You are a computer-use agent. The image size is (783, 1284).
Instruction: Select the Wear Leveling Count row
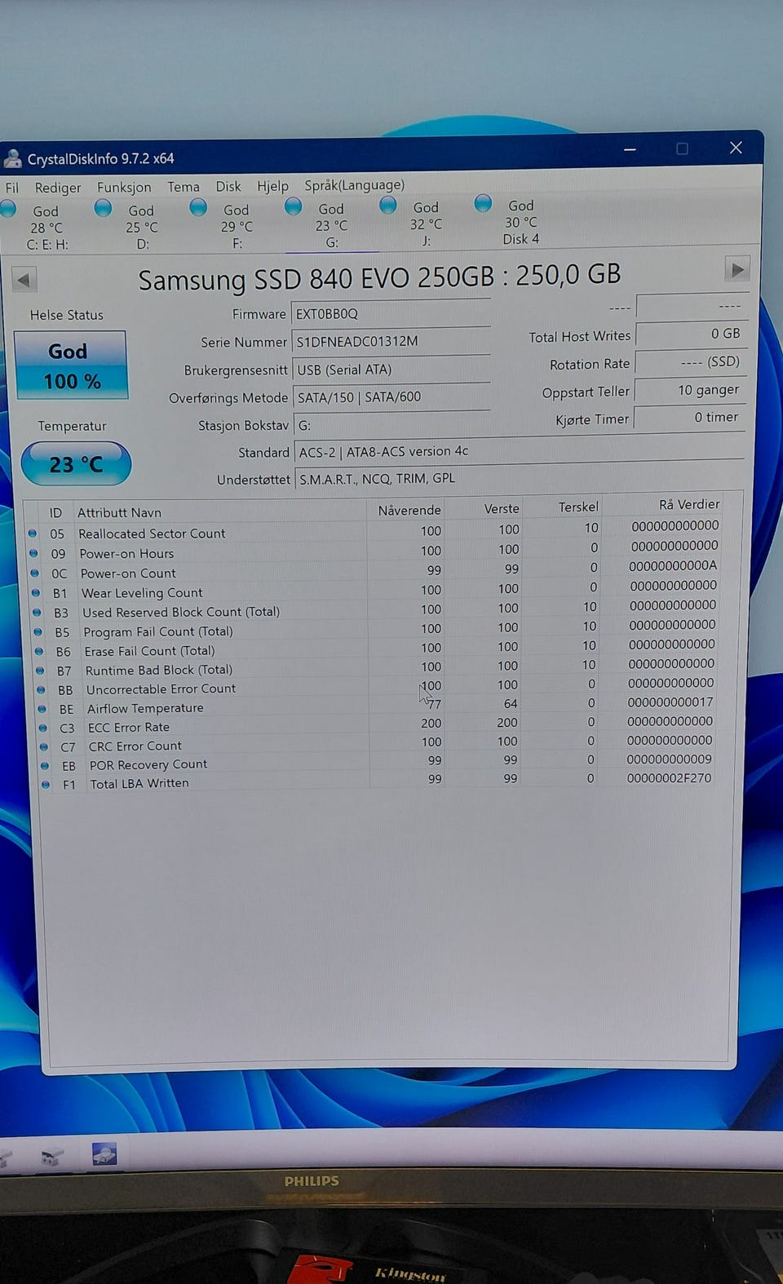(374, 590)
